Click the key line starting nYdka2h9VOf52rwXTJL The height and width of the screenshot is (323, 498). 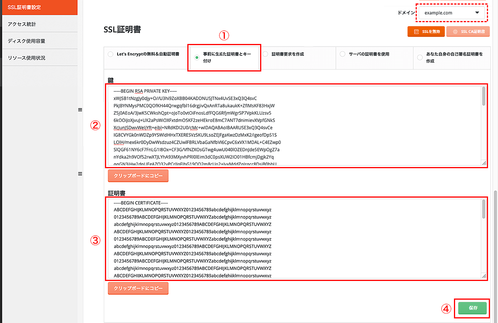[x=194, y=157]
